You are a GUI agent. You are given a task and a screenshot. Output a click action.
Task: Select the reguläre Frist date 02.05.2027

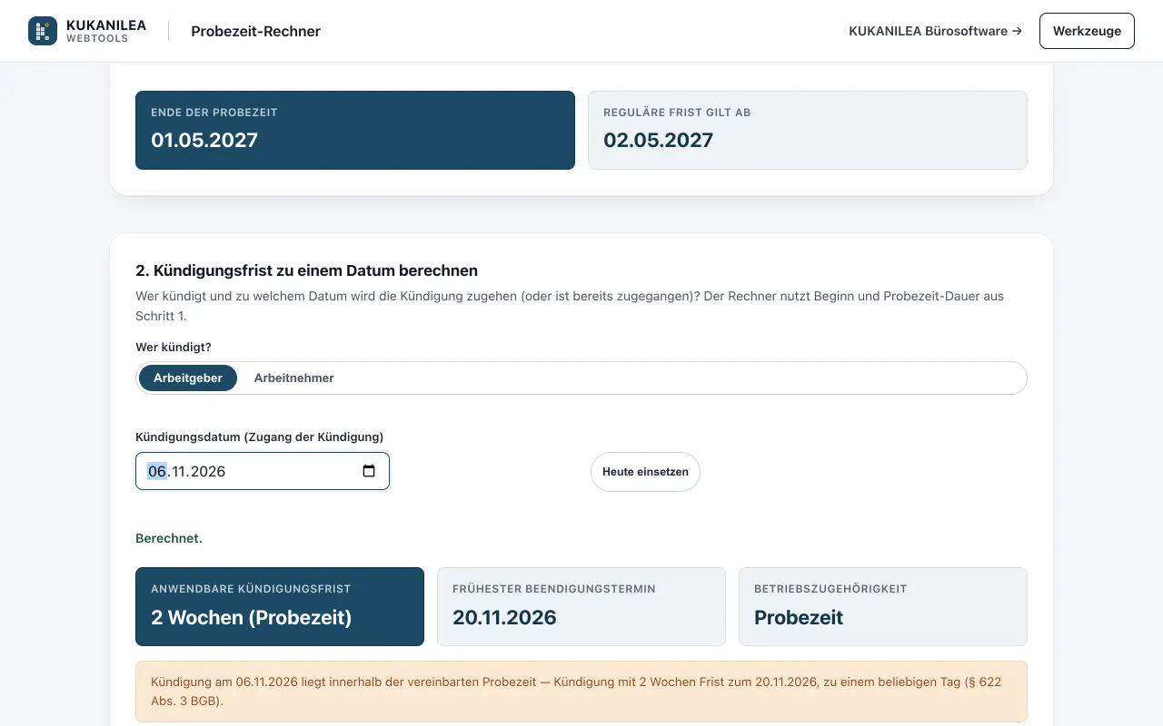(x=659, y=140)
